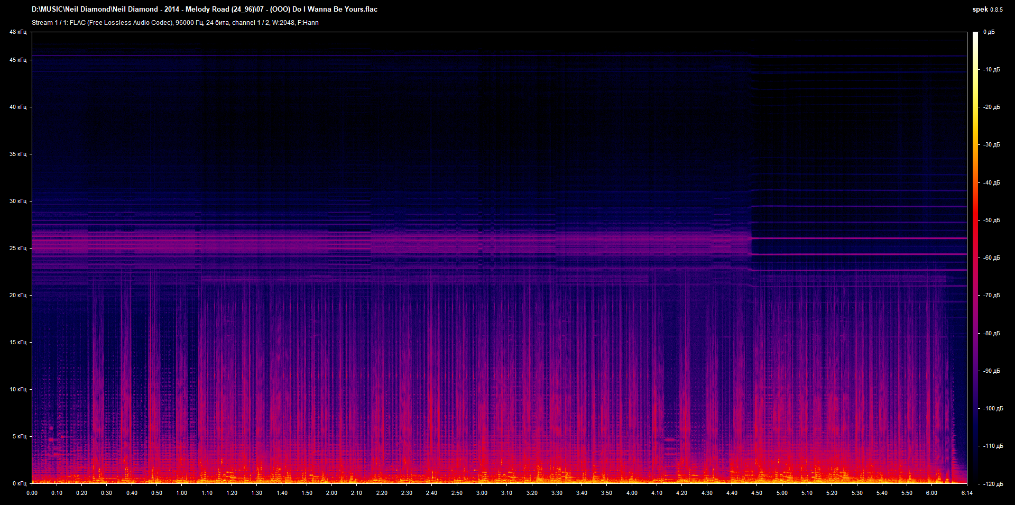Click the -60 дБ legend label
This screenshot has width=1015, height=505.
[993, 258]
